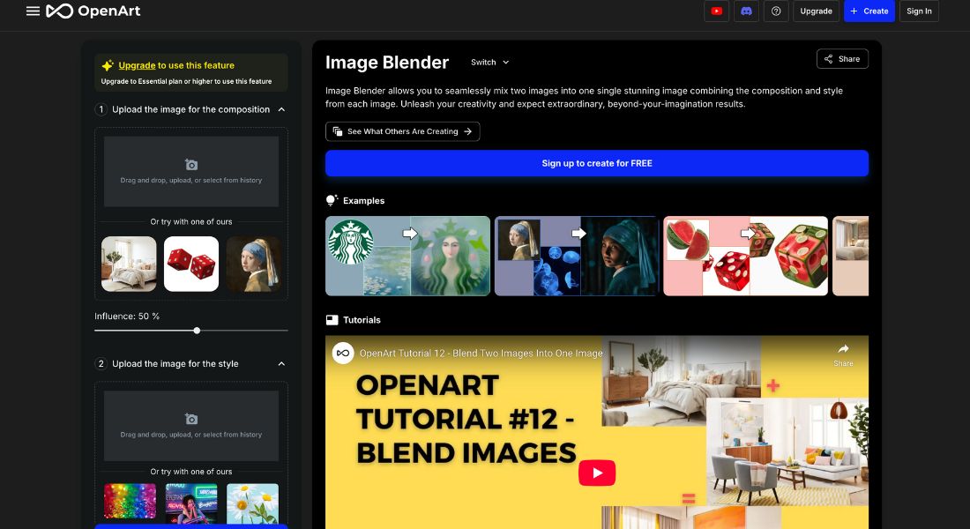Click the camera icon in style upload
Viewport: 970px width, 529px height.
(x=191, y=419)
